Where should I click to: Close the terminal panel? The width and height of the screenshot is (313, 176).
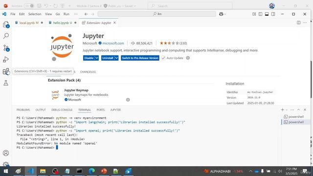(305, 110)
